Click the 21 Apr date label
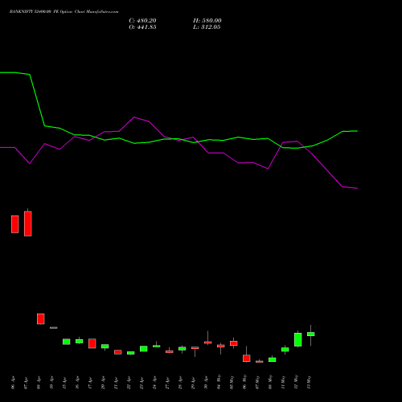This screenshot has width=402, height=402. (x=117, y=383)
